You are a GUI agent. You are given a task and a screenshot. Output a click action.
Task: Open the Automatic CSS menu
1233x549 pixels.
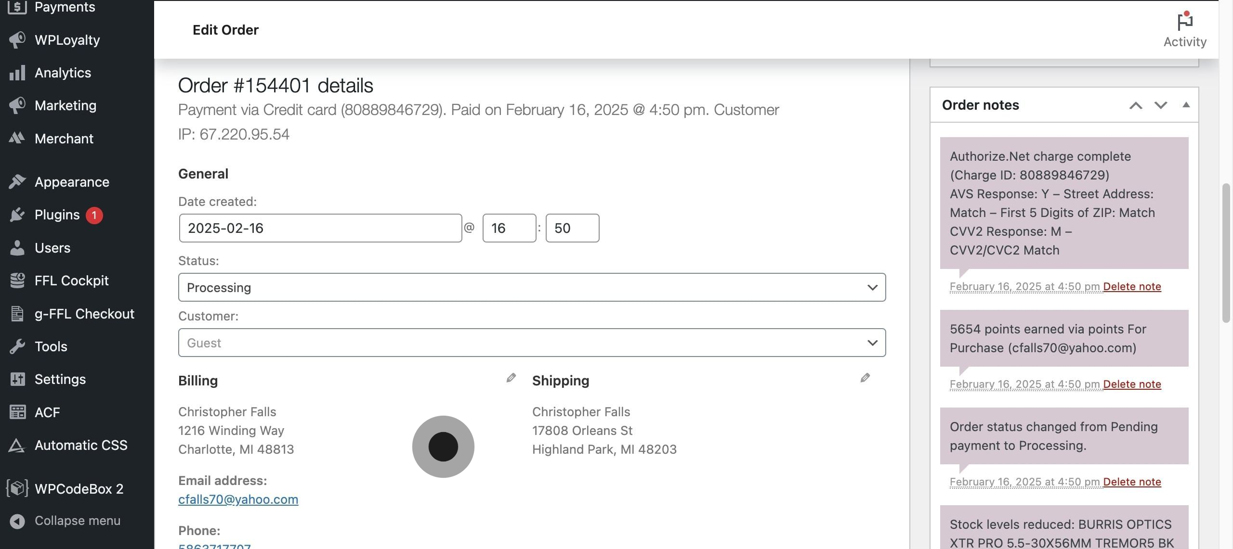80,445
